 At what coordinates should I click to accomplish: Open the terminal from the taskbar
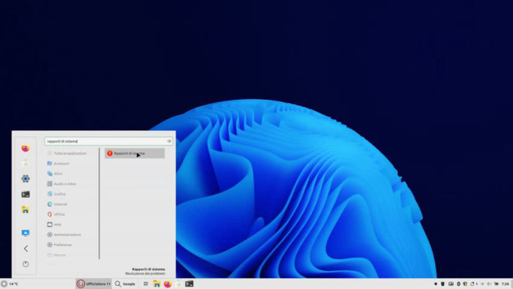(x=189, y=284)
